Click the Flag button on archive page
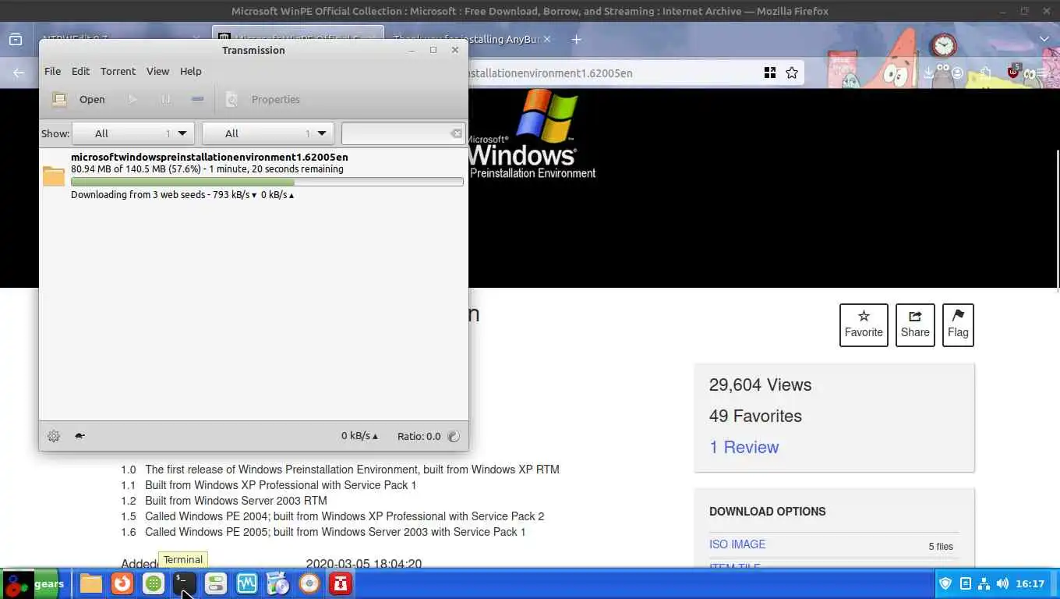The width and height of the screenshot is (1060, 599). pyautogui.click(x=958, y=324)
